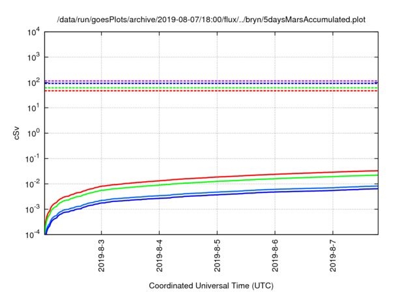417x292 pixels.
Task: Click the 10^-3 y-axis tick label
Action: [x=31, y=209]
